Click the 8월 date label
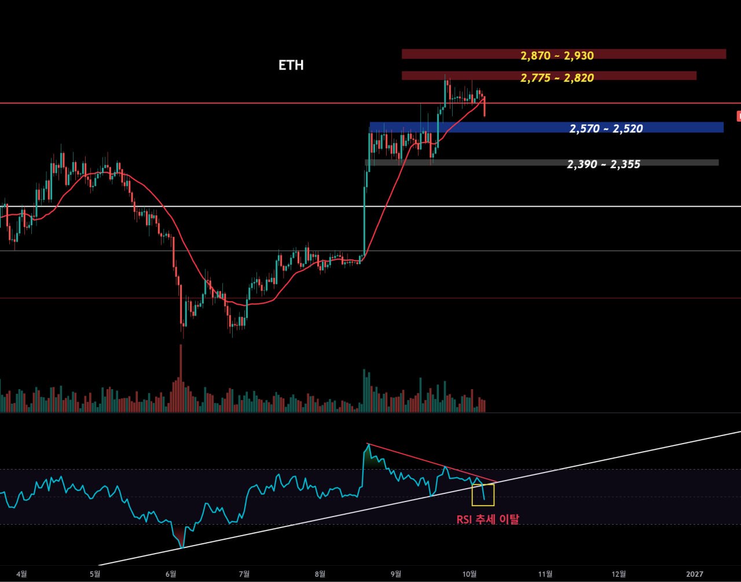The width and height of the screenshot is (741, 582). pos(320,574)
